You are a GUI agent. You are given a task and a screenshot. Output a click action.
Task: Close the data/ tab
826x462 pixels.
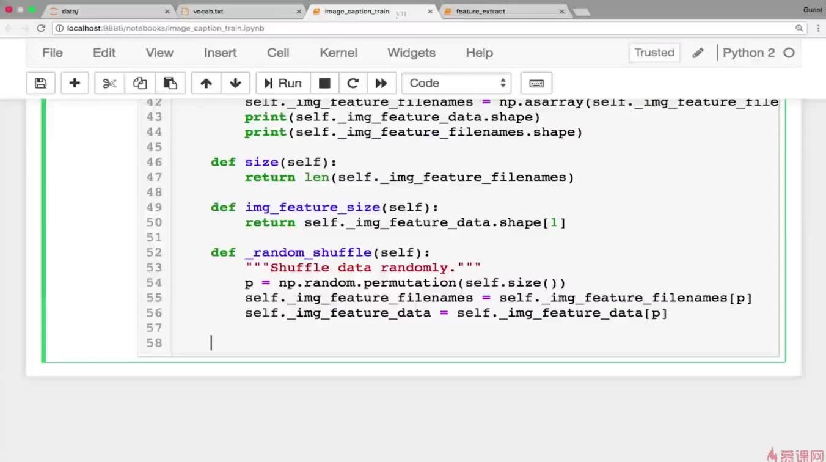(167, 12)
